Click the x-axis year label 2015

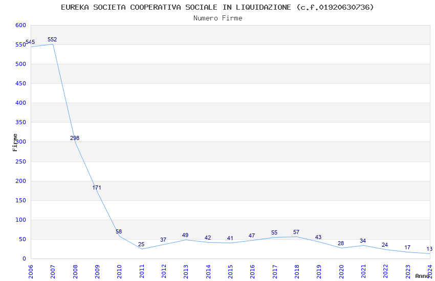[230, 271]
